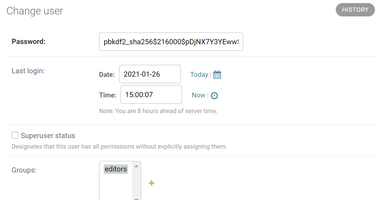The image size is (378, 200).
Task: Open the calendar date picker icon
Action: (x=217, y=75)
